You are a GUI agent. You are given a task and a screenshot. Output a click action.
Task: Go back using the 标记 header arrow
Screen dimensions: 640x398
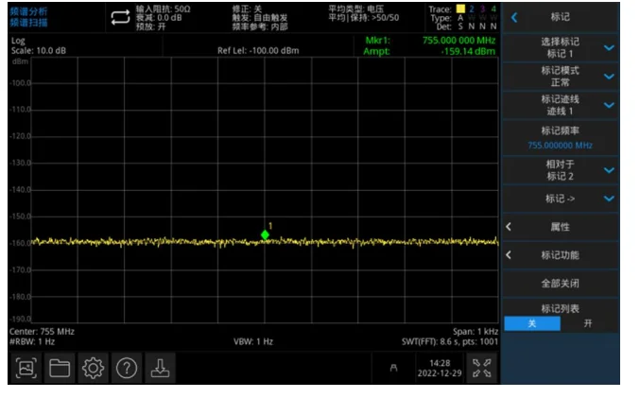(514, 17)
